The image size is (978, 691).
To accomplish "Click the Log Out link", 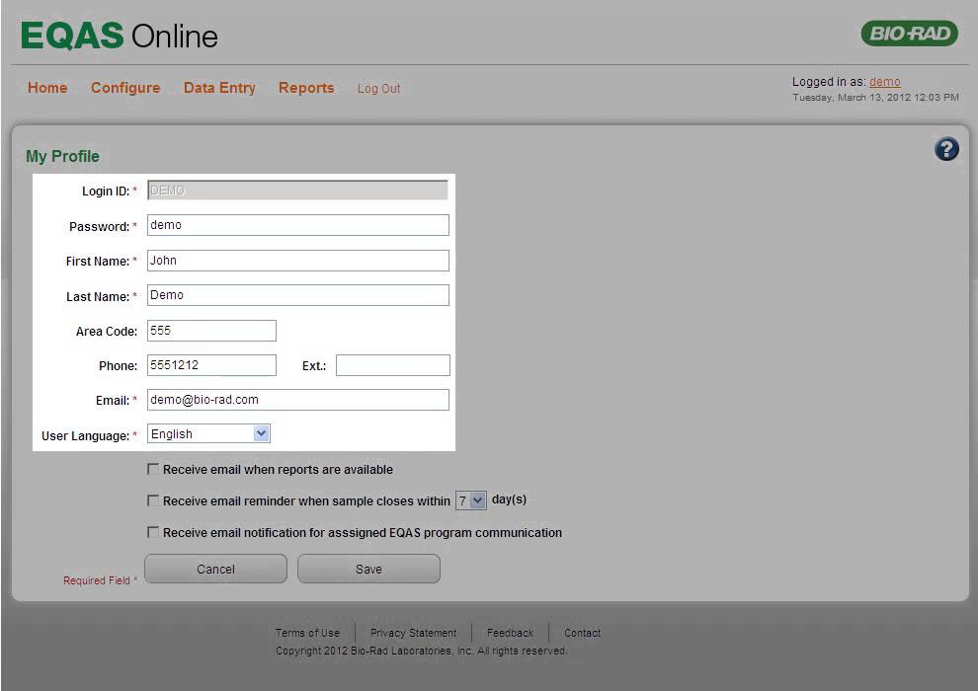I will pos(378,89).
